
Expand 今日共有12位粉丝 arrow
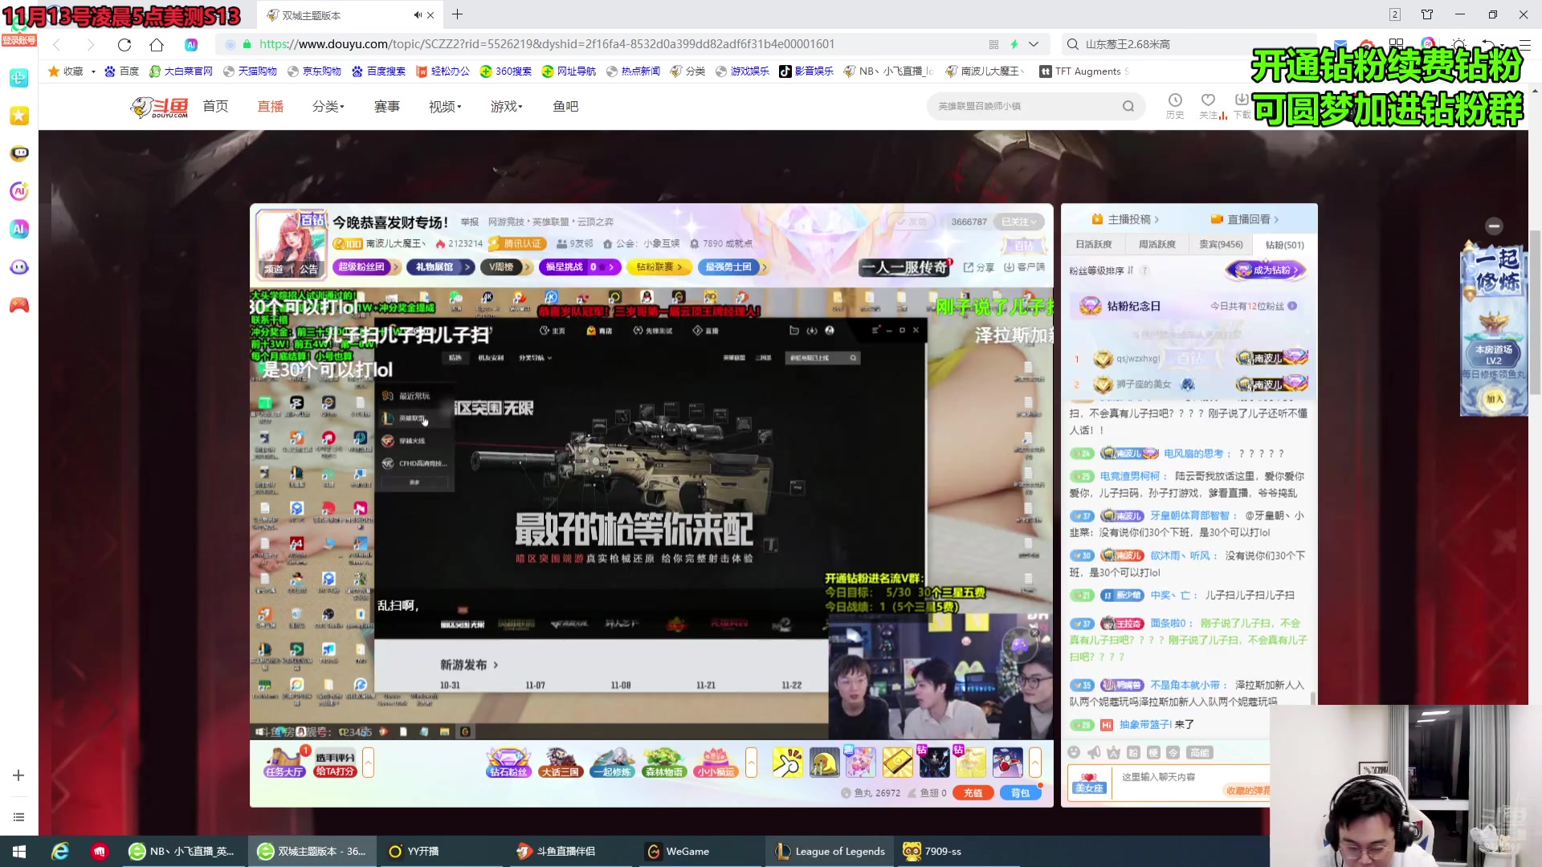(1292, 306)
